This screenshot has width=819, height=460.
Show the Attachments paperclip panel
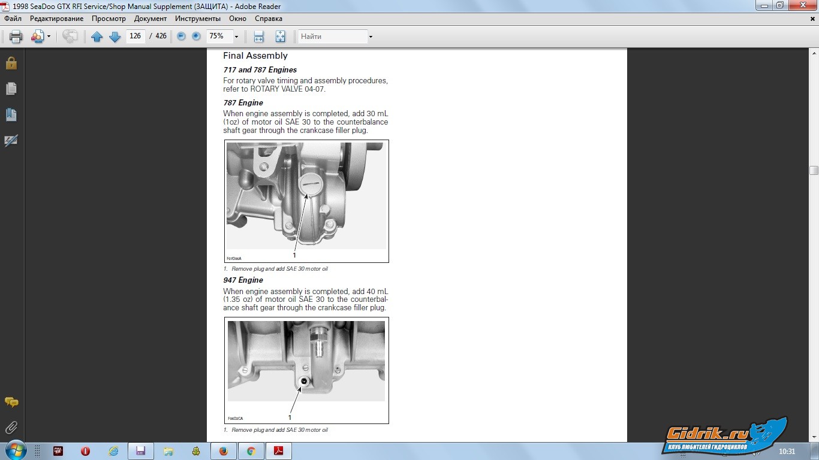tap(11, 428)
